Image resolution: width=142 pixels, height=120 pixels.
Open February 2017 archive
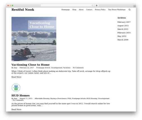click(124, 22)
